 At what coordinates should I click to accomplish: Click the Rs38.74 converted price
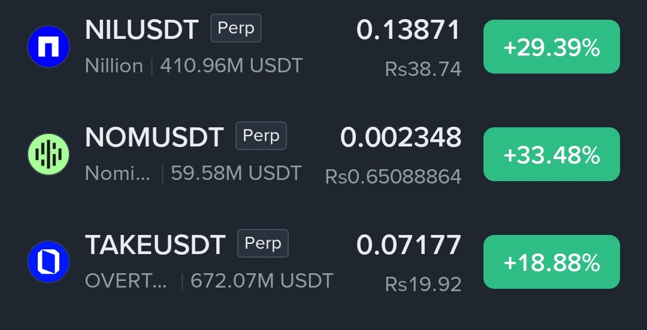(423, 69)
